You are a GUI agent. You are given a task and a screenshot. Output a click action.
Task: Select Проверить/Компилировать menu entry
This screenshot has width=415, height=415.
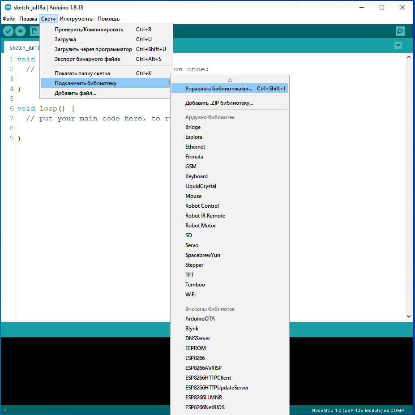point(89,30)
